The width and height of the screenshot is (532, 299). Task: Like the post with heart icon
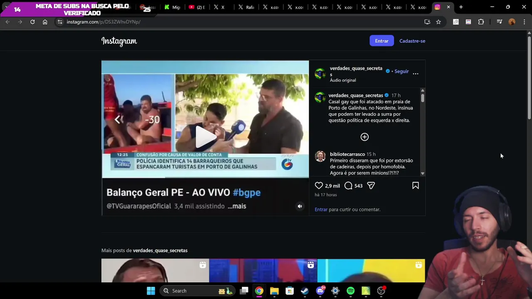(319, 186)
